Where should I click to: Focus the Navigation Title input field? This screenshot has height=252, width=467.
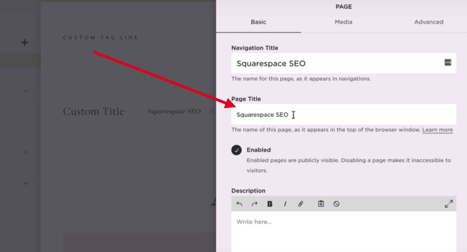click(x=344, y=63)
